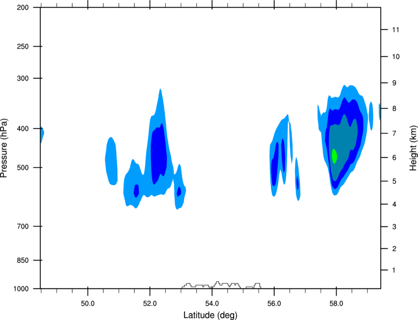Click the Height (km) axis title
418x320 pixels.
[x=413, y=148]
